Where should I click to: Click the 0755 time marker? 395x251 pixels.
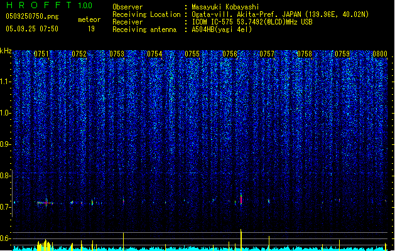192,54
